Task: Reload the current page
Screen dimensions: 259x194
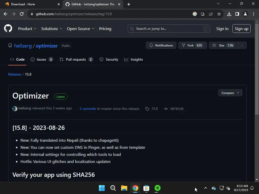Action: coord(22,14)
